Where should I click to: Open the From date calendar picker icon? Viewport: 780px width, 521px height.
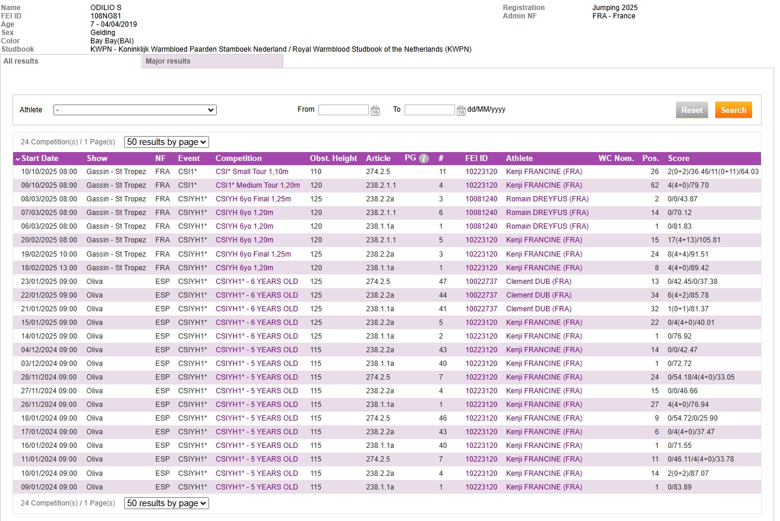coord(375,110)
